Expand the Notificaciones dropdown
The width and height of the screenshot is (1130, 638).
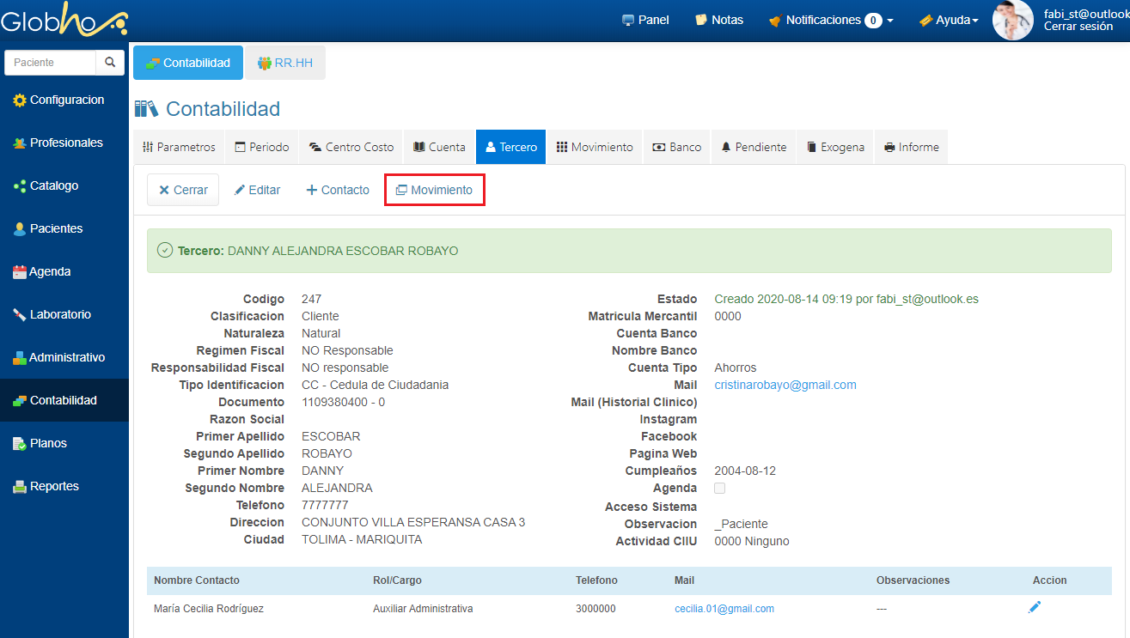831,20
